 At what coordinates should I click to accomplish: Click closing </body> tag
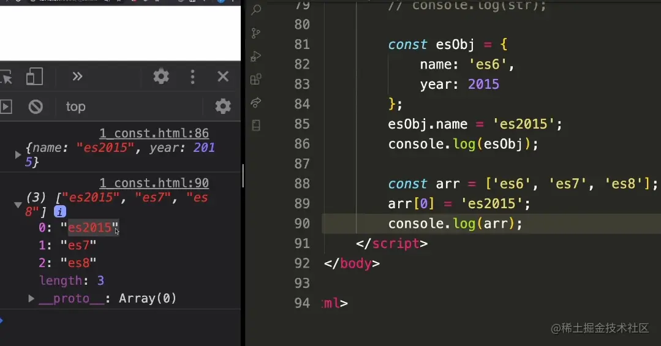(352, 263)
